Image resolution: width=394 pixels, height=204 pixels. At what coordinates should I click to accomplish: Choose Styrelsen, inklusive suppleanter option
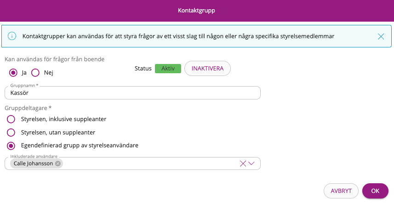[11, 119]
